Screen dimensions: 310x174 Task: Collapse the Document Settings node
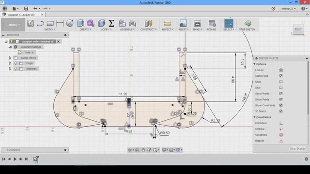(x=10, y=47)
